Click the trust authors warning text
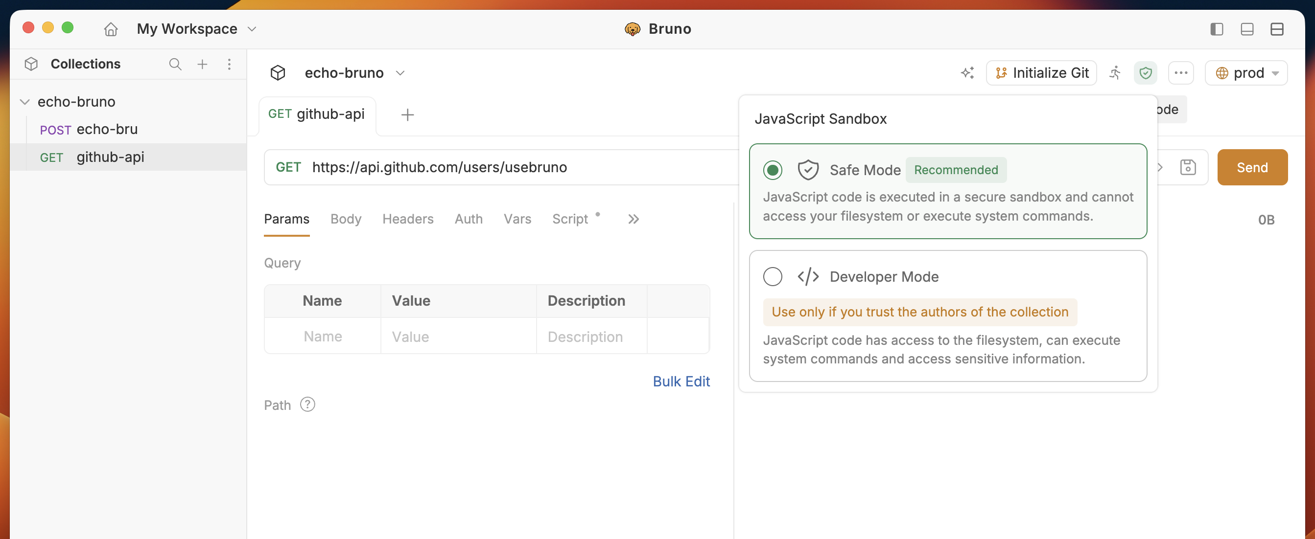The height and width of the screenshot is (539, 1315). [x=919, y=312]
